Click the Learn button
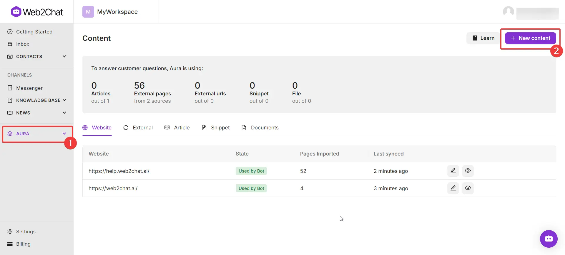565x255 pixels. 483,38
